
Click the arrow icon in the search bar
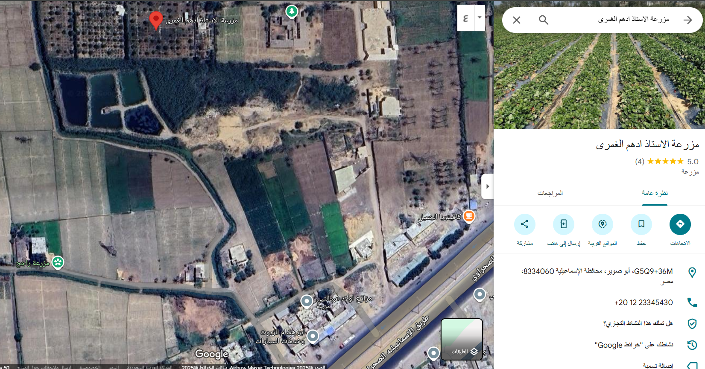click(687, 20)
